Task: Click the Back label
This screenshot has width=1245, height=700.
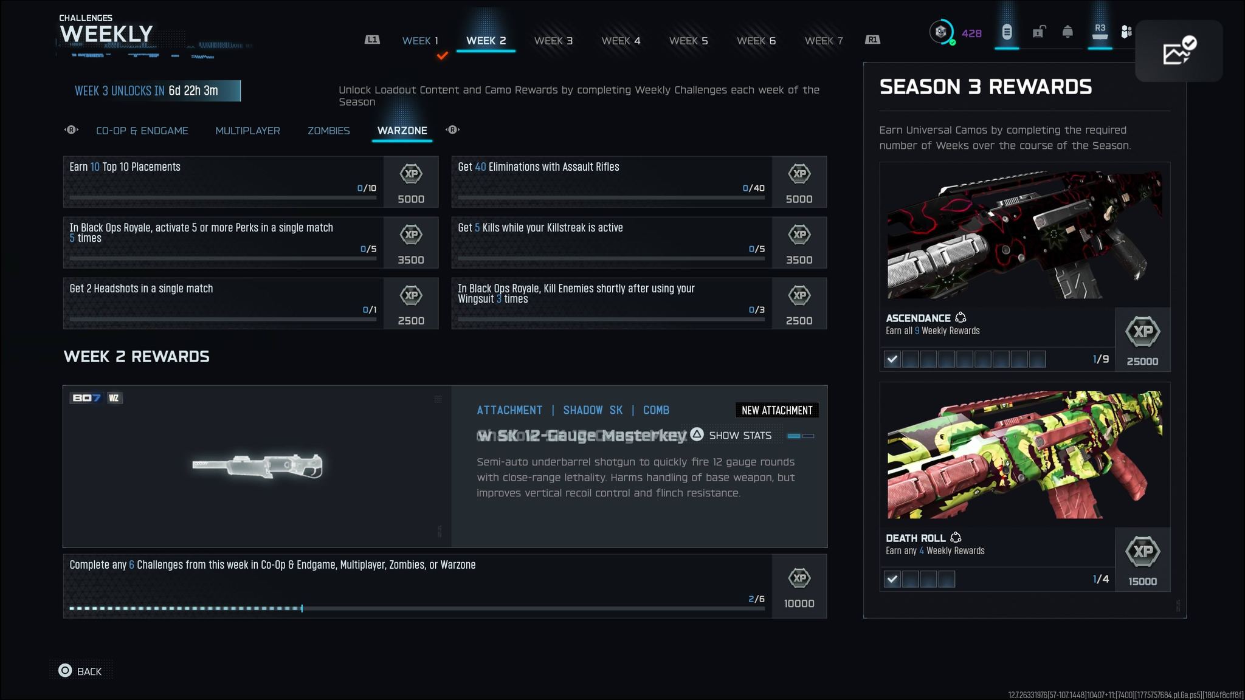Action: [x=89, y=671]
